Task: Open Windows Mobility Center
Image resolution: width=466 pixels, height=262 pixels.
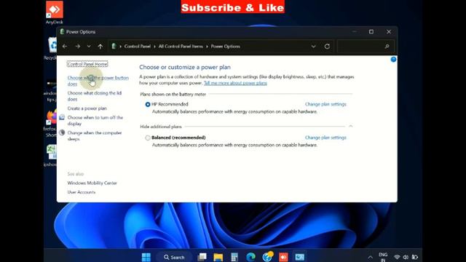Action: 92,183
